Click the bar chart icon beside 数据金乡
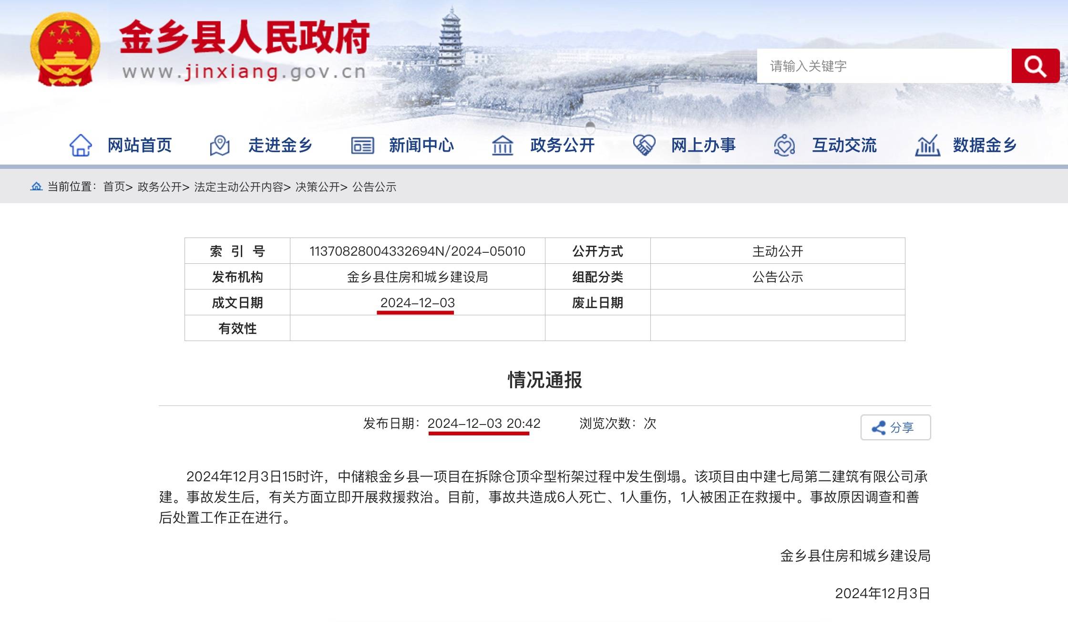The height and width of the screenshot is (622, 1068). pyautogui.click(x=927, y=145)
